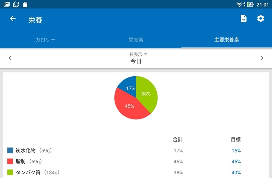Switch to the カロリー tab
This screenshot has height=178, width=272.
45,40
